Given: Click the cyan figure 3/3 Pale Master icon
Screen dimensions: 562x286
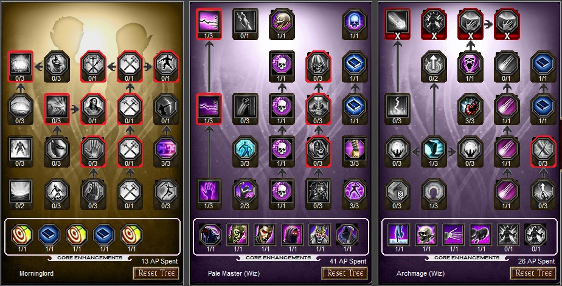Looking at the screenshot, I should coord(245,149).
